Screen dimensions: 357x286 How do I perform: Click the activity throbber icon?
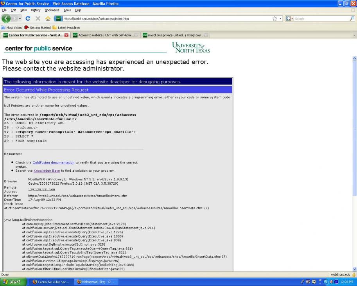coord(353,10)
